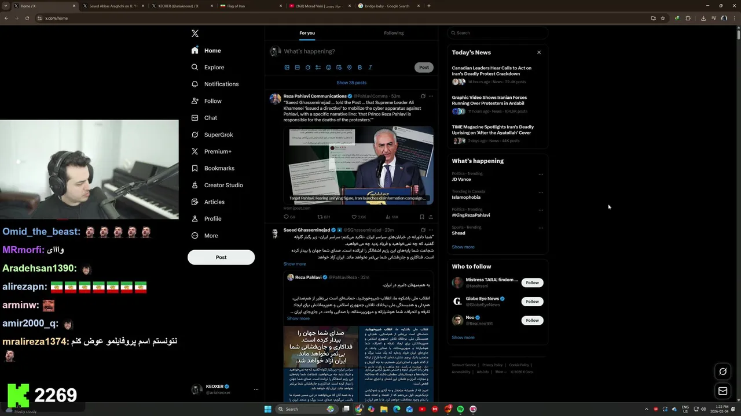
Task: Expand Show more on Saeed Ghasseminejad post
Action: pyautogui.click(x=295, y=264)
